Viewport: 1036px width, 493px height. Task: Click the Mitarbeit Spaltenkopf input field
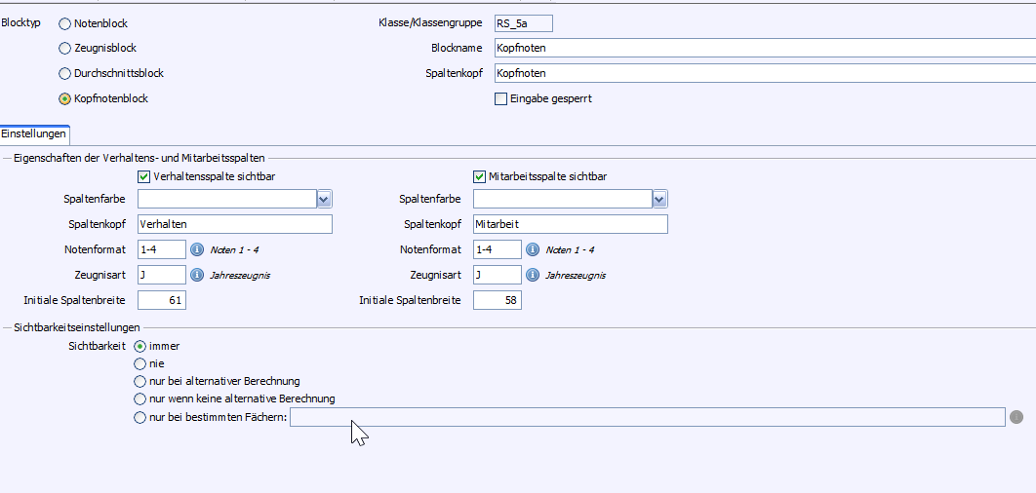(x=570, y=224)
